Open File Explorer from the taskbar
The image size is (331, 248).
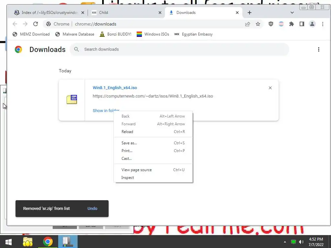point(28,242)
